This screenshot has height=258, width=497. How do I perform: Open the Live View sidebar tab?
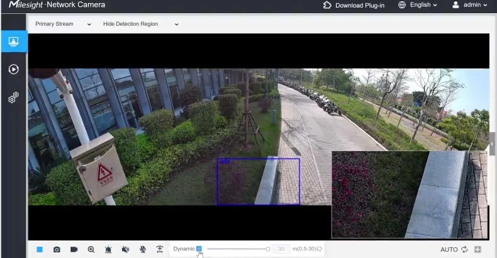click(x=13, y=42)
